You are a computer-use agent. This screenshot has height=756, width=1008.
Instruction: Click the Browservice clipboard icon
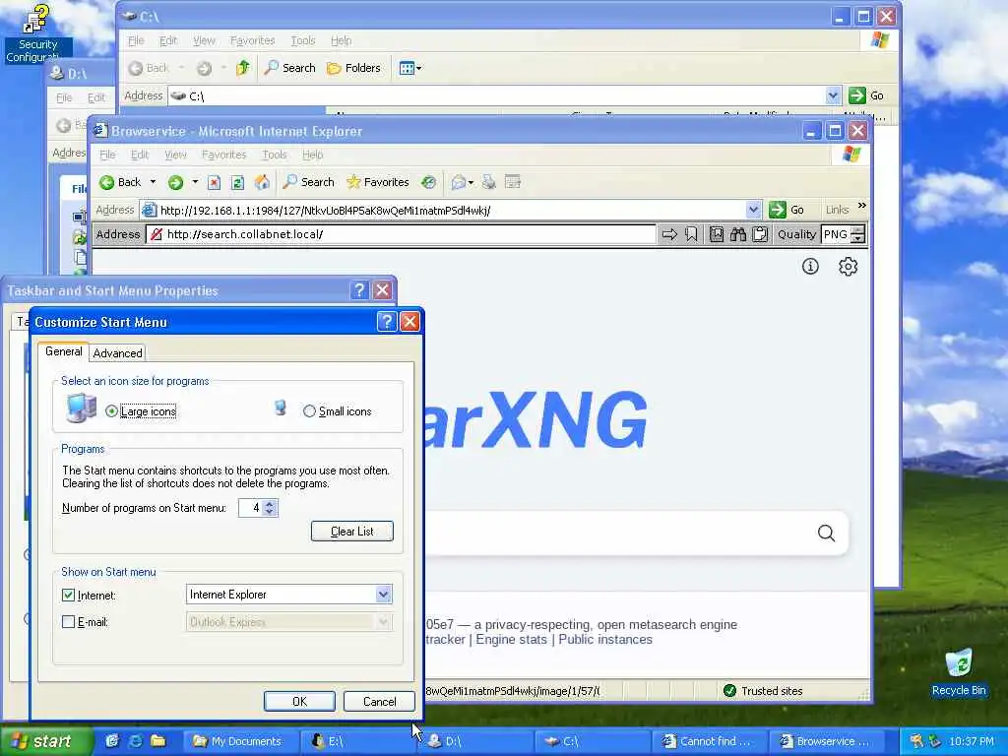[760, 234]
